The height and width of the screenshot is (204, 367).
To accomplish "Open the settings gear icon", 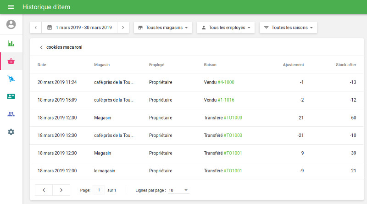I will 11,132.
